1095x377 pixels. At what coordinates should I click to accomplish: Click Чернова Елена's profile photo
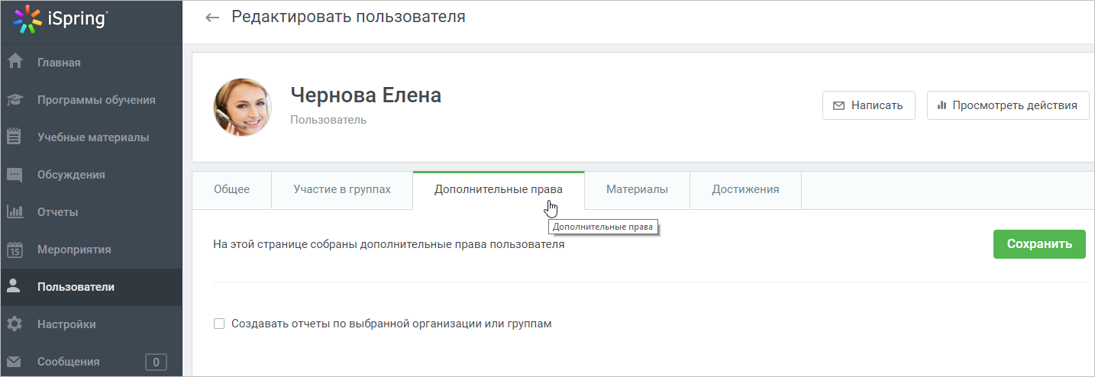(242, 108)
